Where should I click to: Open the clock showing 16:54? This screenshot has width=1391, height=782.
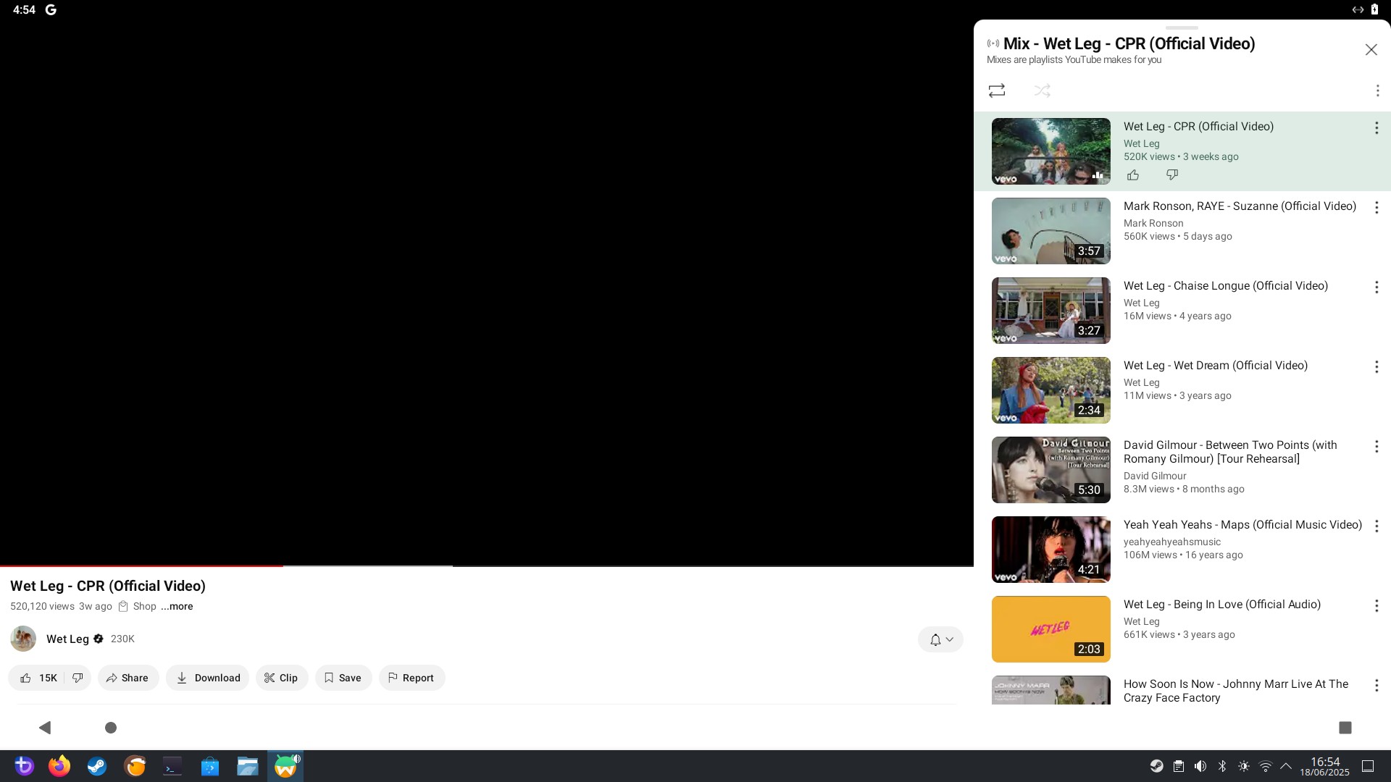click(1324, 766)
